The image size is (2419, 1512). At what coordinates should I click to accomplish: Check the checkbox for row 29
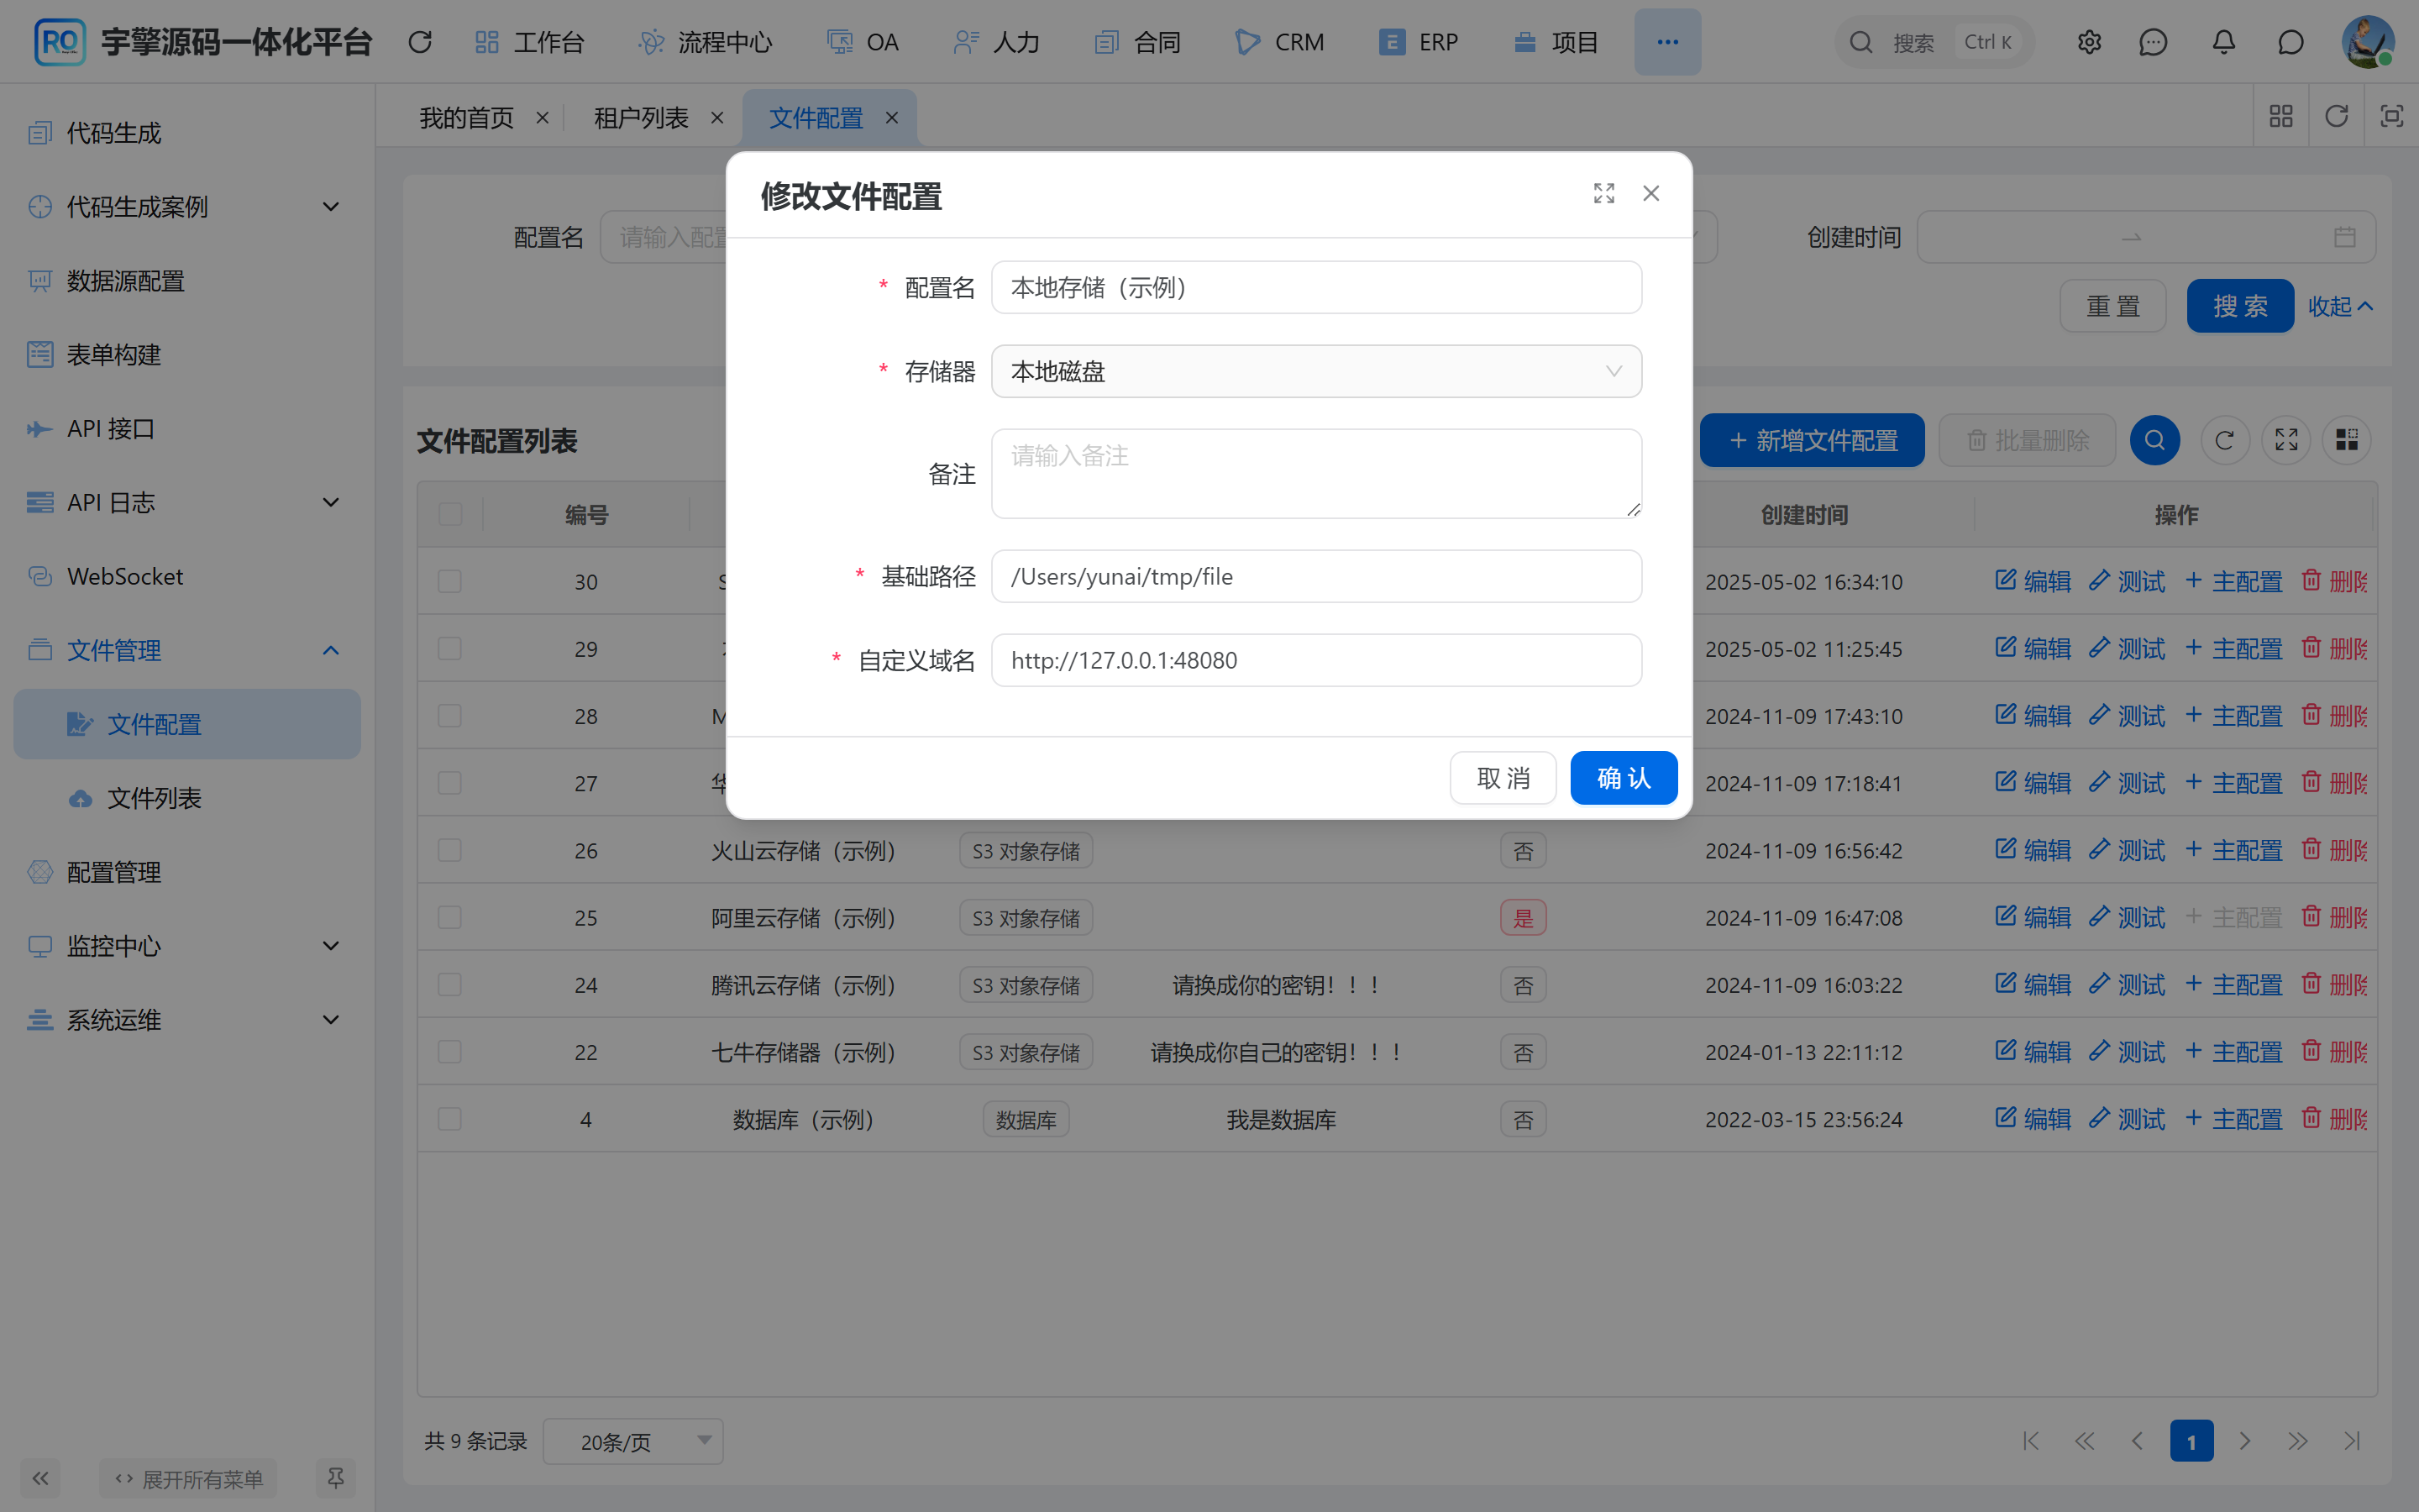coord(450,648)
